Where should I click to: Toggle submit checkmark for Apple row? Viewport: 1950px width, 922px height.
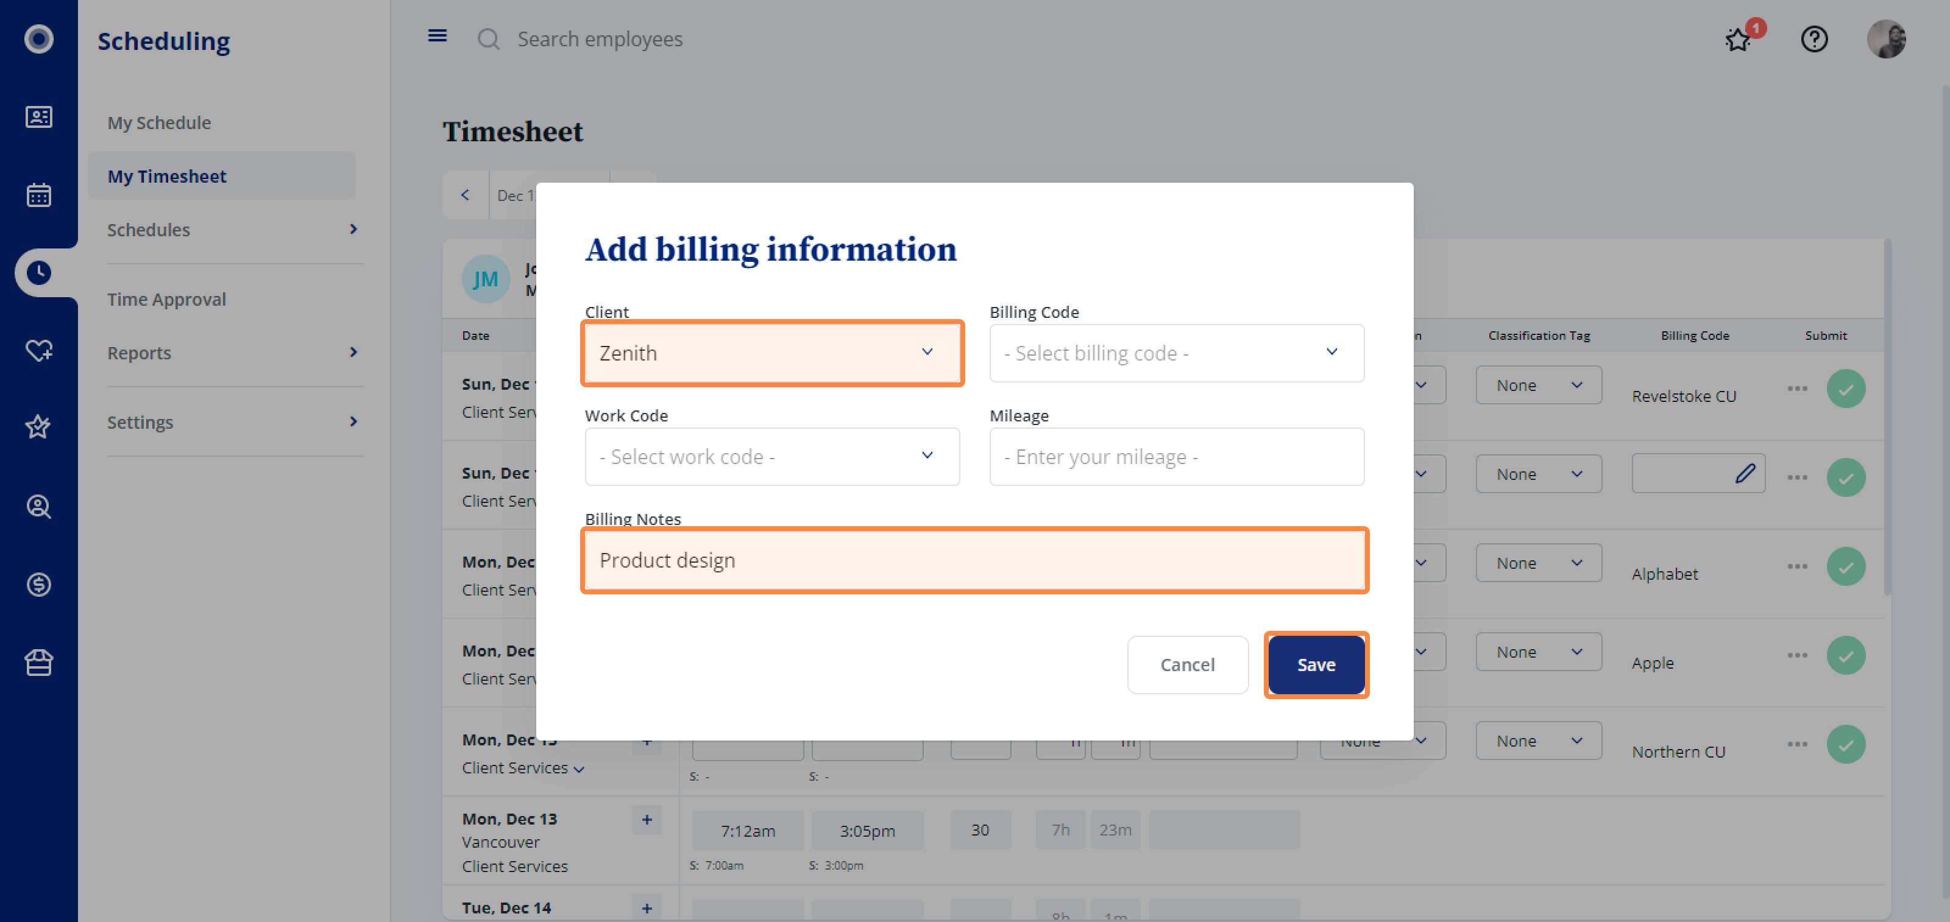[1846, 655]
